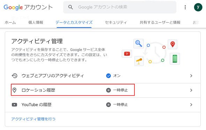Viewport: 206px width, 130px height.
Task: Go to the ホーム tab
Action: pos(10,23)
